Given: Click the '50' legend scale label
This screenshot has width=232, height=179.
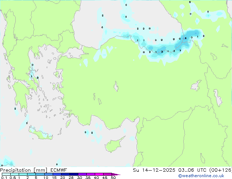Looking at the screenshot, I should pyautogui.click(x=113, y=178).
